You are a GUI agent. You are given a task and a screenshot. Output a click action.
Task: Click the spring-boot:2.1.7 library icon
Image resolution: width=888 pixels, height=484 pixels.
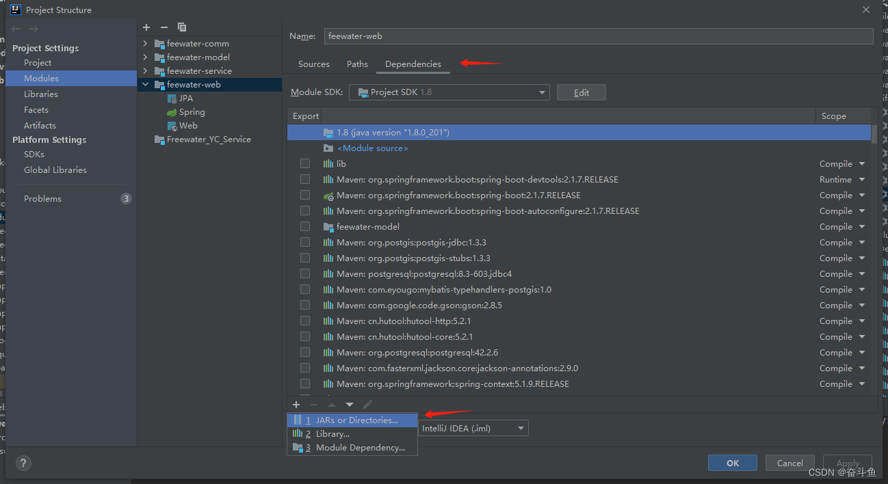(x=328, y=196)
